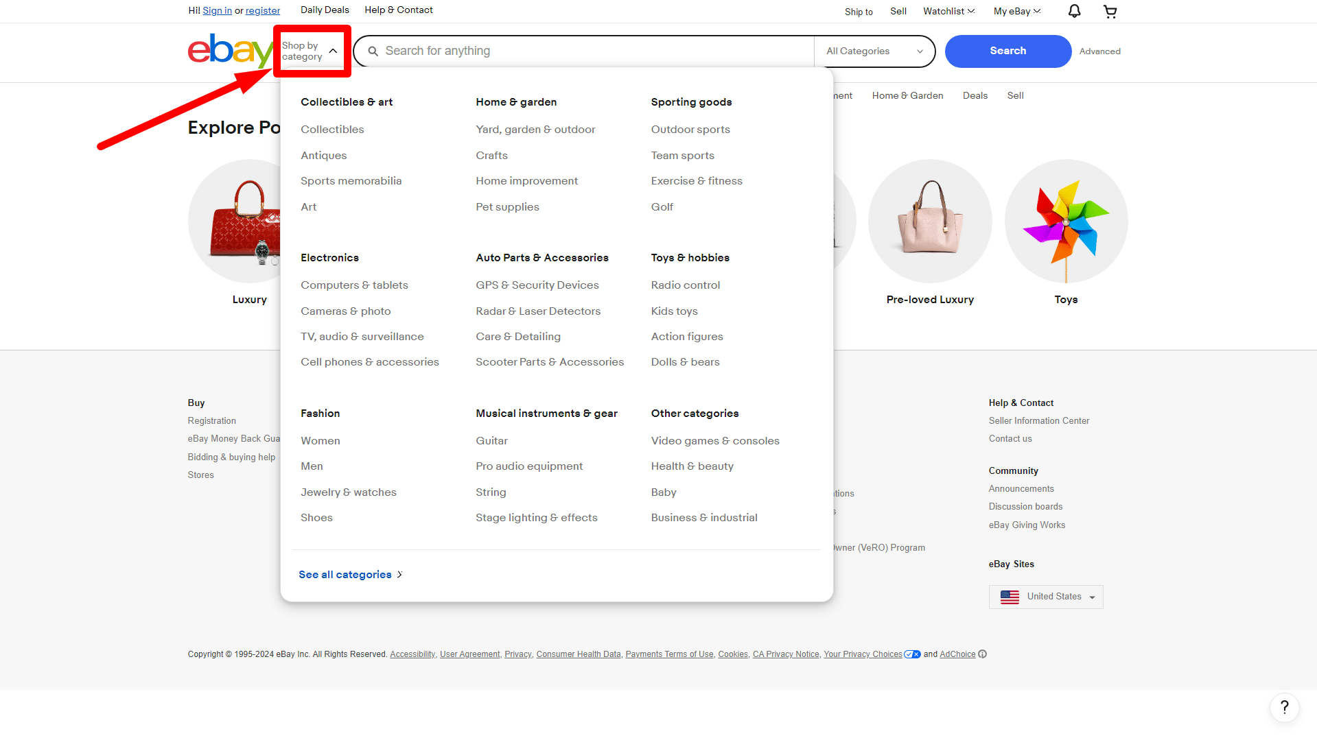Select the Sell nav tab
Screen dimensions: 1317x740
(x=1015, y=95)
